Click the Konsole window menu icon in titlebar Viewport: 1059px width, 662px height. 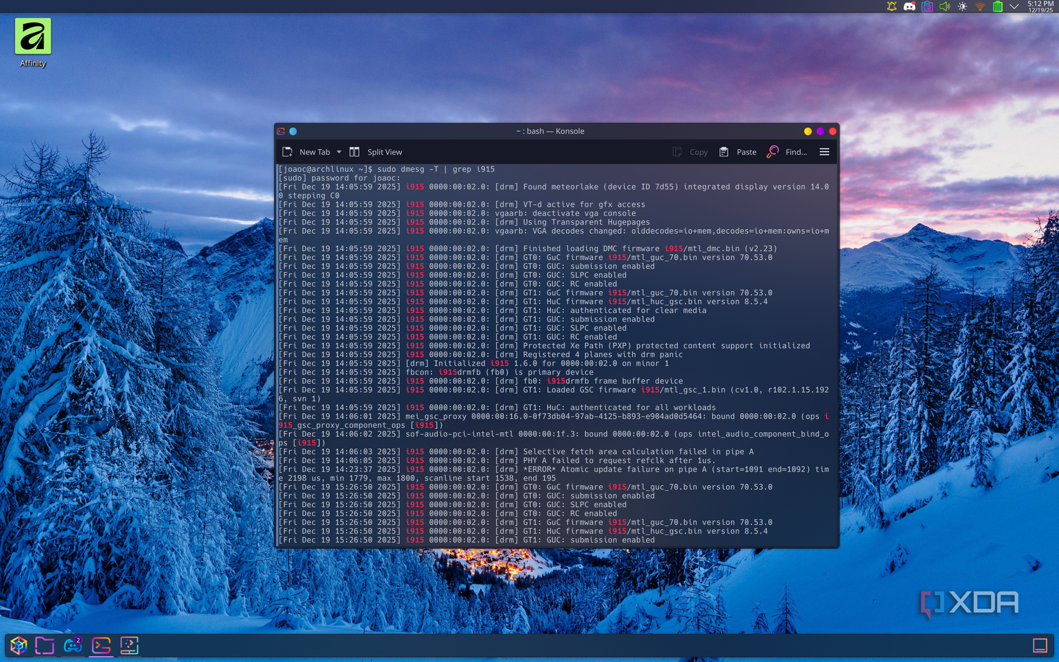click(281, 131)
